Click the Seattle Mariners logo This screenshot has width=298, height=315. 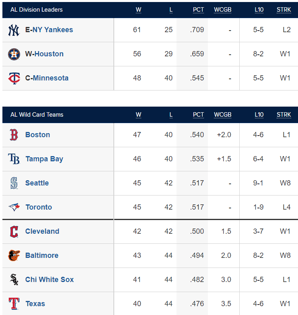14,183
